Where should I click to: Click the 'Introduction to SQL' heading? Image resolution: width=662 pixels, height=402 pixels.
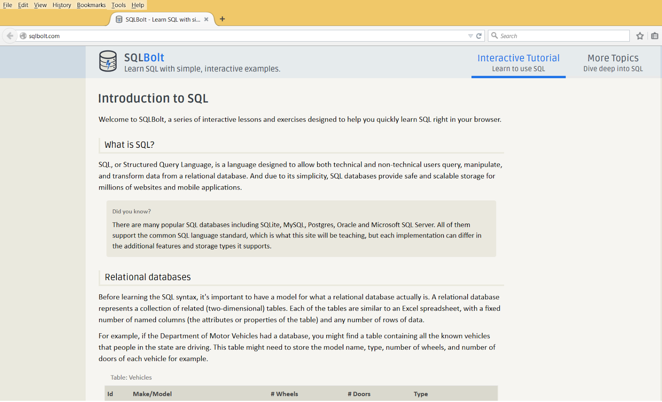(153, 98)
